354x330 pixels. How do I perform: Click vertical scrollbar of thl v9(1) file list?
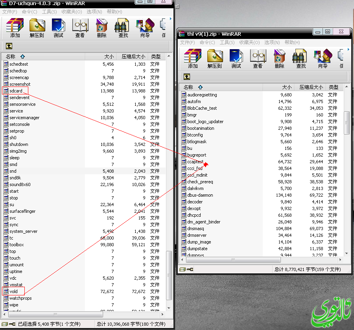[347, 123]
